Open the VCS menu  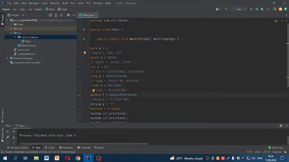point(89,3)
